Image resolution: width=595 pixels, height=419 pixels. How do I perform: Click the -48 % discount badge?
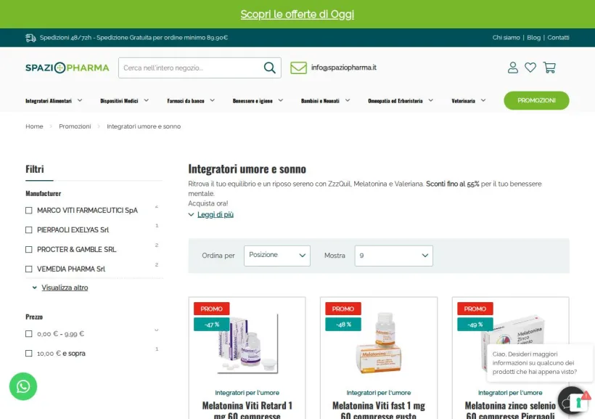pos(343,325)
